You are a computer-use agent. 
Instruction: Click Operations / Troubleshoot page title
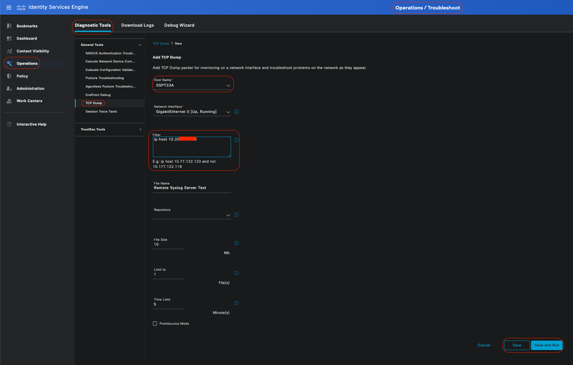click(x=428, y=8)
